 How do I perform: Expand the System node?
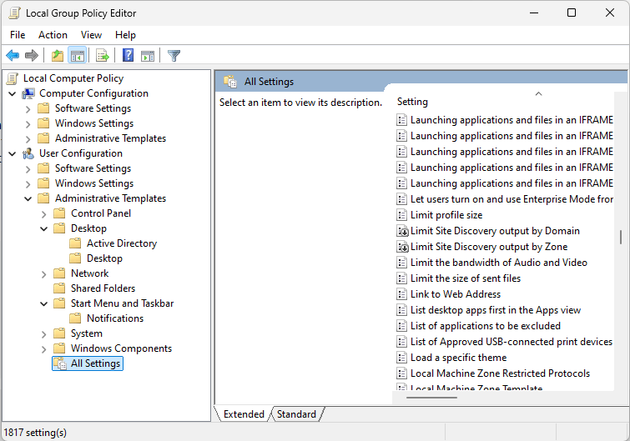click(43, 334)
